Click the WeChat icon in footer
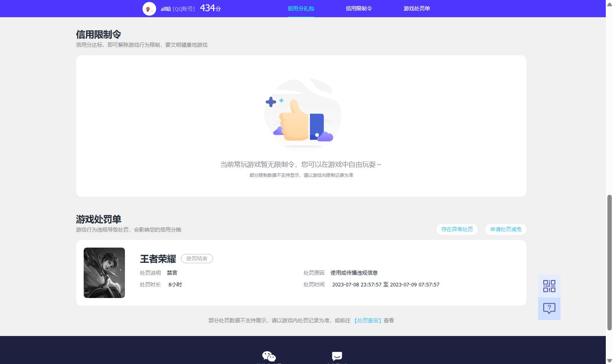The height and width of the screenshot is (364, 613). (269, 356)
